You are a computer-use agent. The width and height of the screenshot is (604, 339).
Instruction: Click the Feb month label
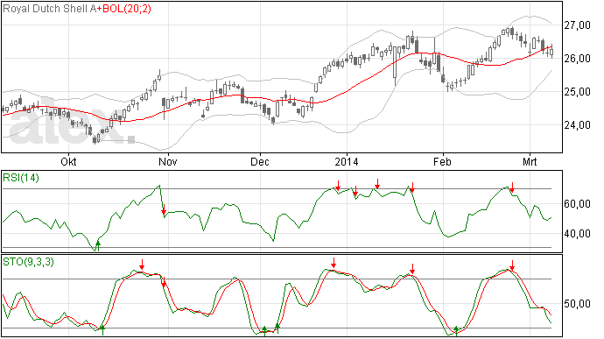442,161
